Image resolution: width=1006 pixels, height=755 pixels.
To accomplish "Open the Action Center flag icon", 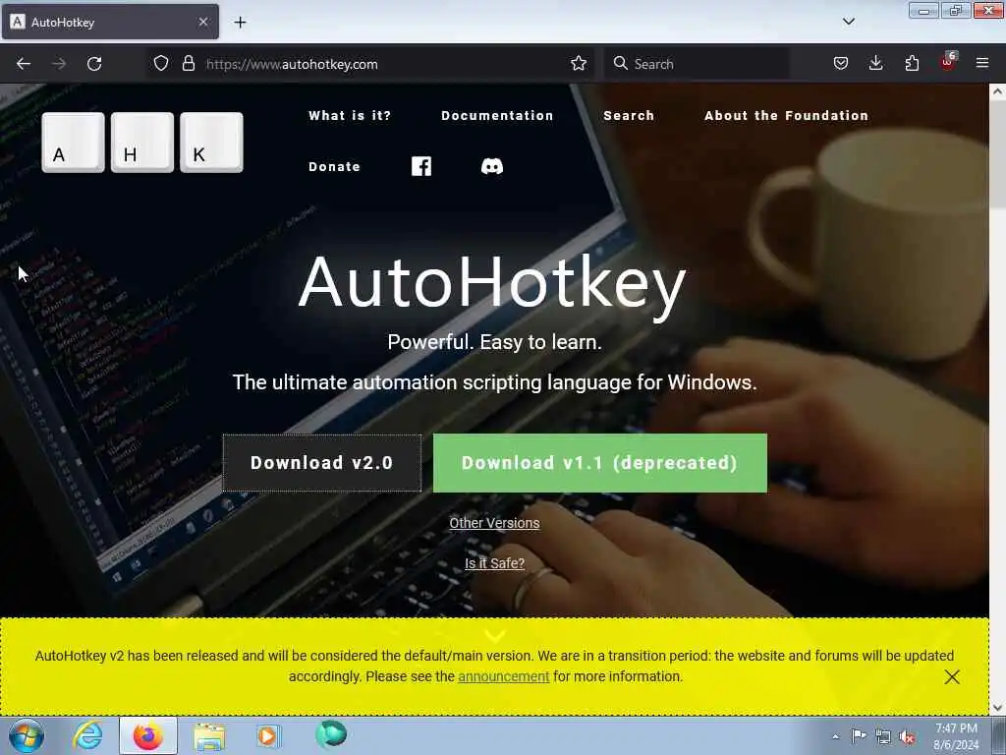I will (x=859, y=736).
